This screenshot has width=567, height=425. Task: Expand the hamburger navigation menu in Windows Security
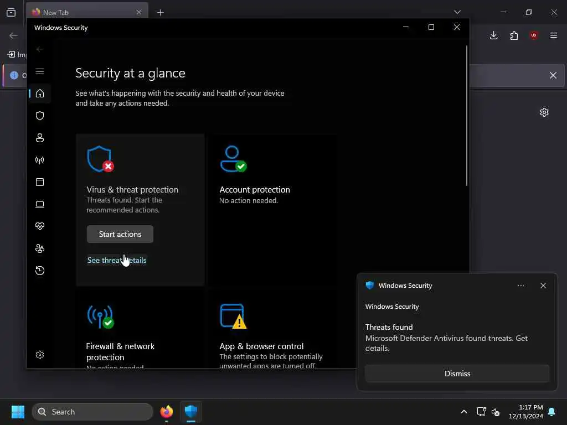40,71
